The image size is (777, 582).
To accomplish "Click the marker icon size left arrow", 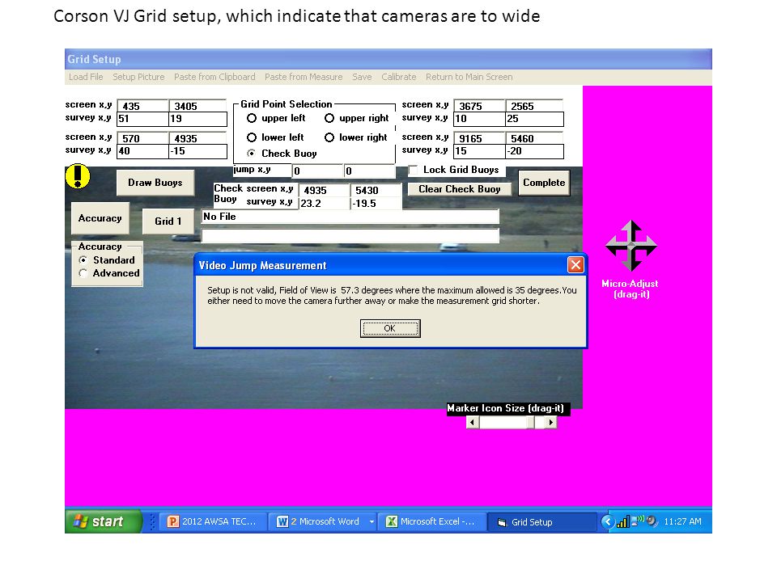I will click(472, 422).
